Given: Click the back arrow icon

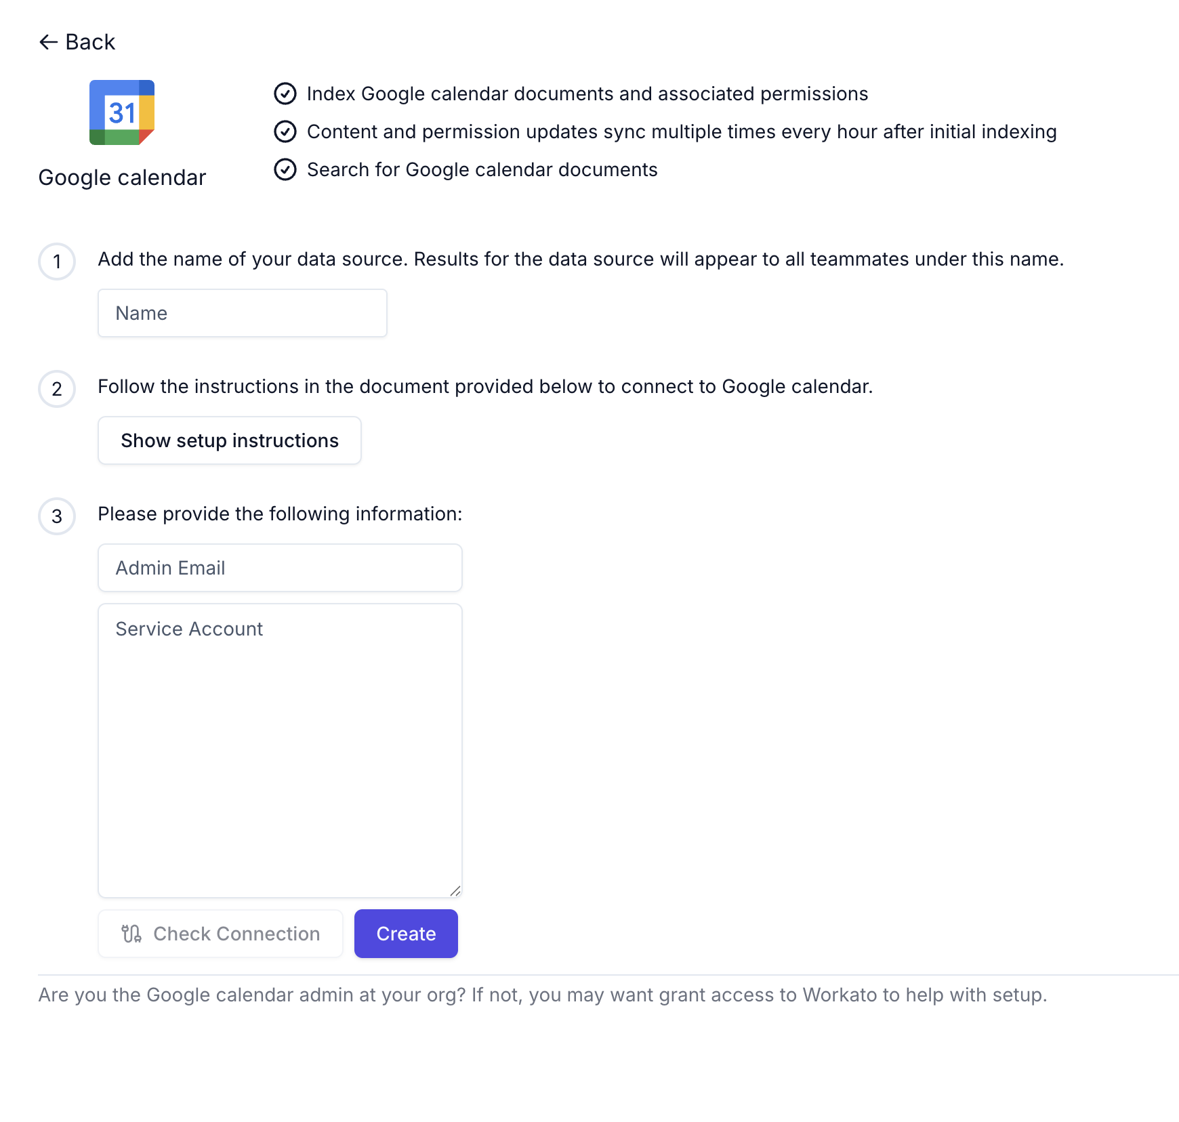Looking at the screenshot, I should coord(47,41).
